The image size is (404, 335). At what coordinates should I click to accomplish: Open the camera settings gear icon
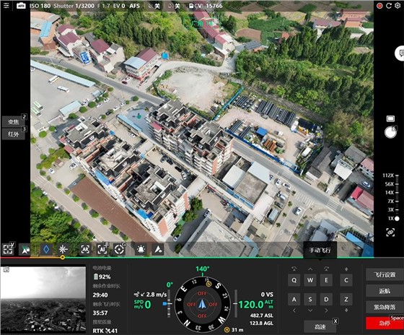coord(398,6)
